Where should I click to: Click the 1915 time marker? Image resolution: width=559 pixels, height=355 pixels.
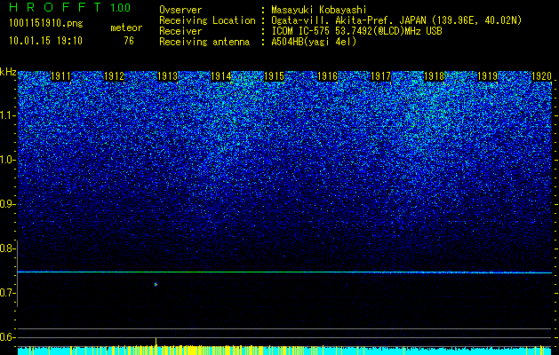pyautogui.click(x=274, y=76)
